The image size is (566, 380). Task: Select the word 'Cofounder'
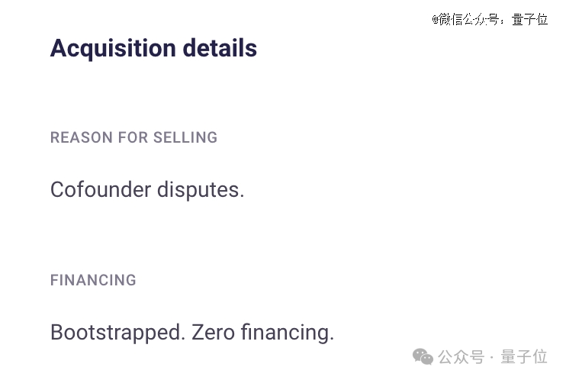101,189
